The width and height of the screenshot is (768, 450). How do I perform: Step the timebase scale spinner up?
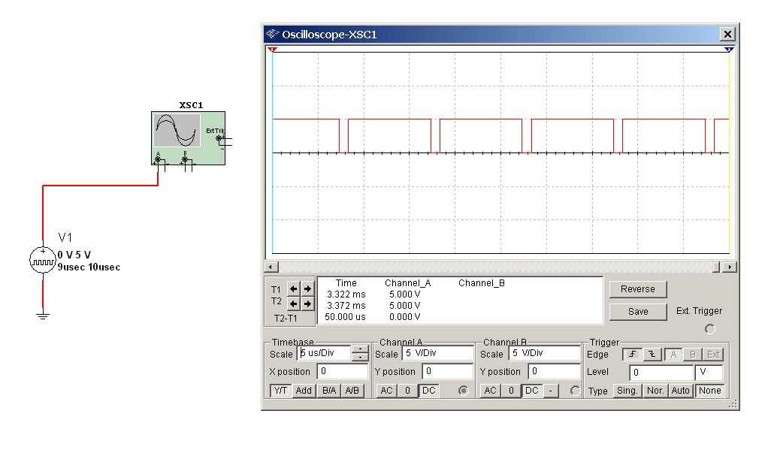pos(361,349)
